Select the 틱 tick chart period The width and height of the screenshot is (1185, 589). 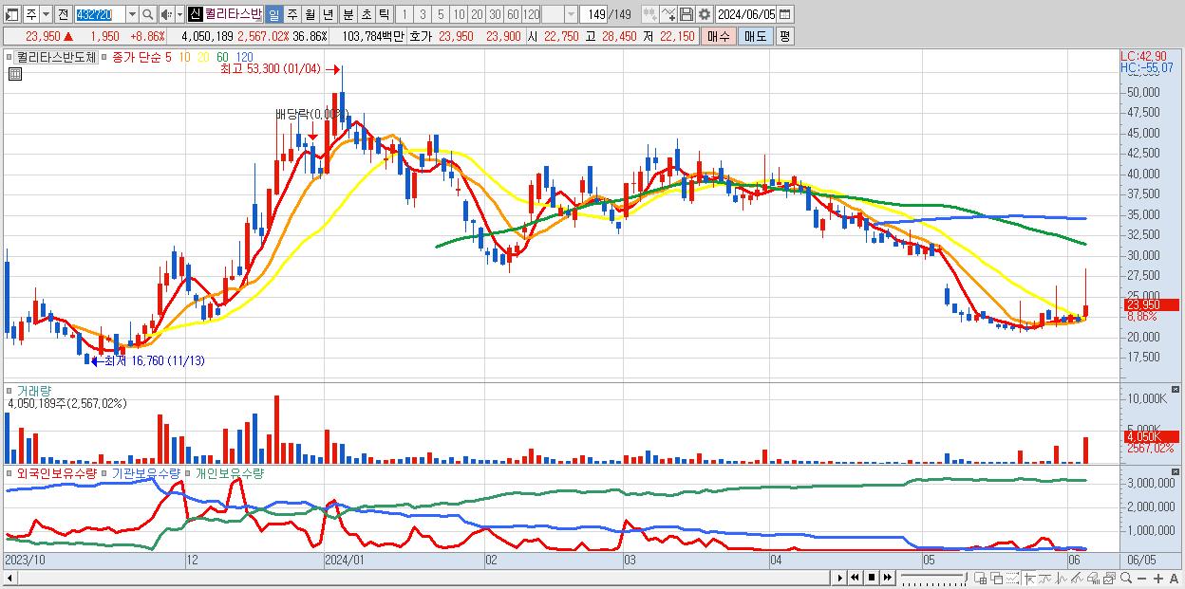click(384, 14)
